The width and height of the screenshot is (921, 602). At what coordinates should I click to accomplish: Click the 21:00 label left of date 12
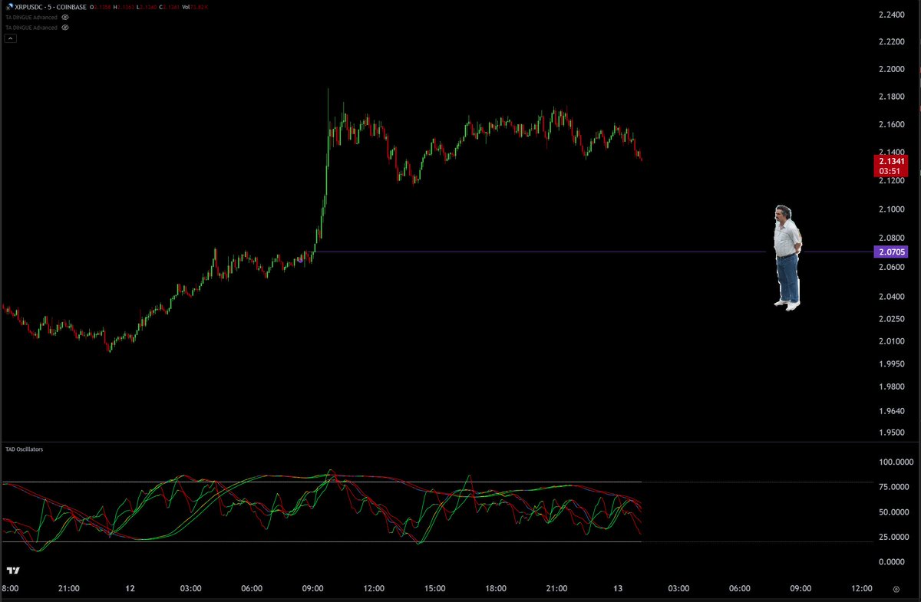tap(68, 588)
